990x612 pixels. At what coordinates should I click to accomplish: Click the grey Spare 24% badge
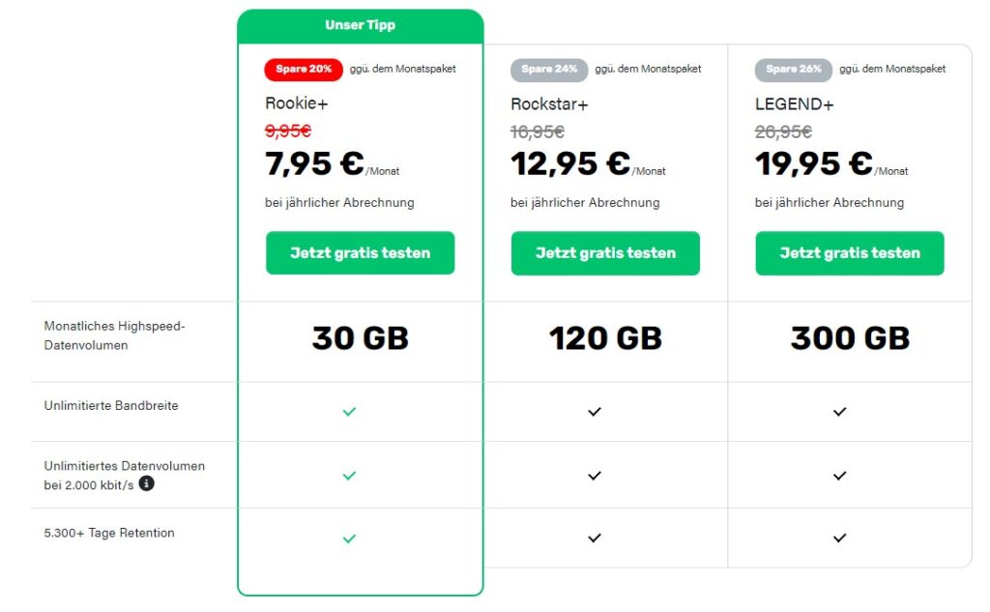(x=549, y=69)
